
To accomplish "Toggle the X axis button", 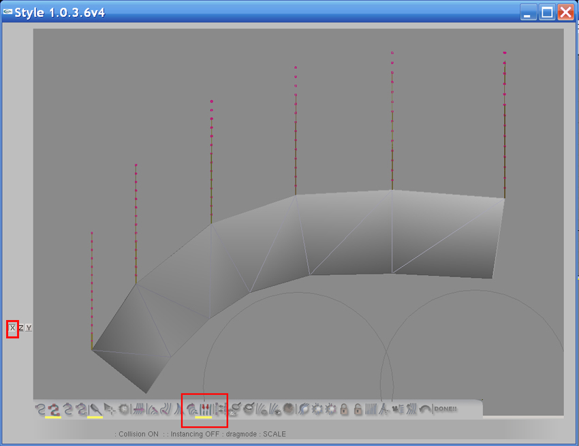I will [x=12, y=328].
